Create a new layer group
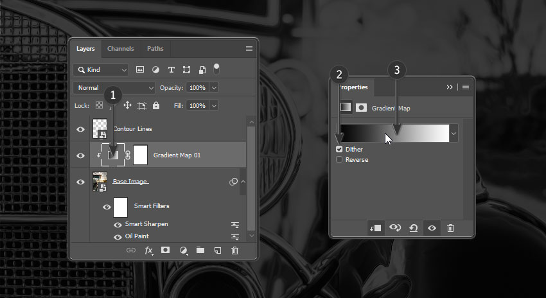The width and height of the screenshot is (546, 298). [x=200, y=250]
